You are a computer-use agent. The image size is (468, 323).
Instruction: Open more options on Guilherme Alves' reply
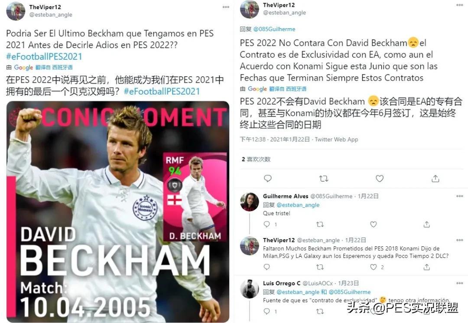[459, 196]
